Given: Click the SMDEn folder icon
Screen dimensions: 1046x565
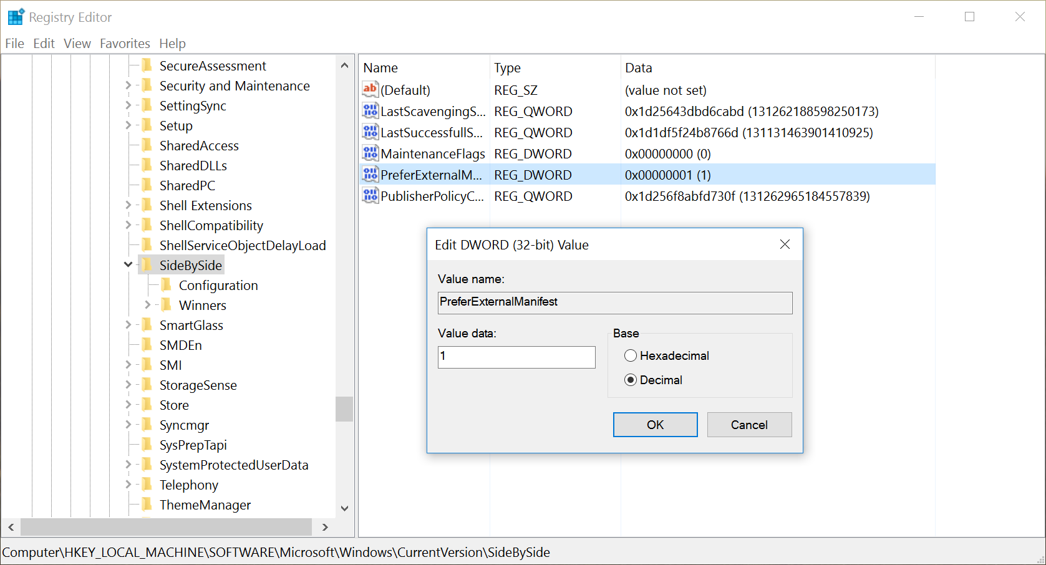Looking at the screenshot, I should [x=147, y=345].
